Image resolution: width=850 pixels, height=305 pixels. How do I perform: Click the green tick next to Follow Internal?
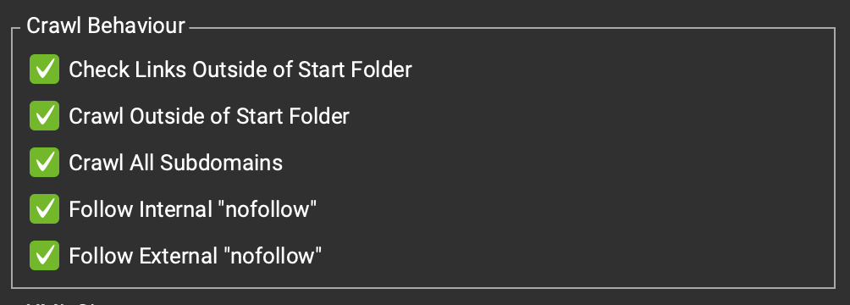point(45,209)
